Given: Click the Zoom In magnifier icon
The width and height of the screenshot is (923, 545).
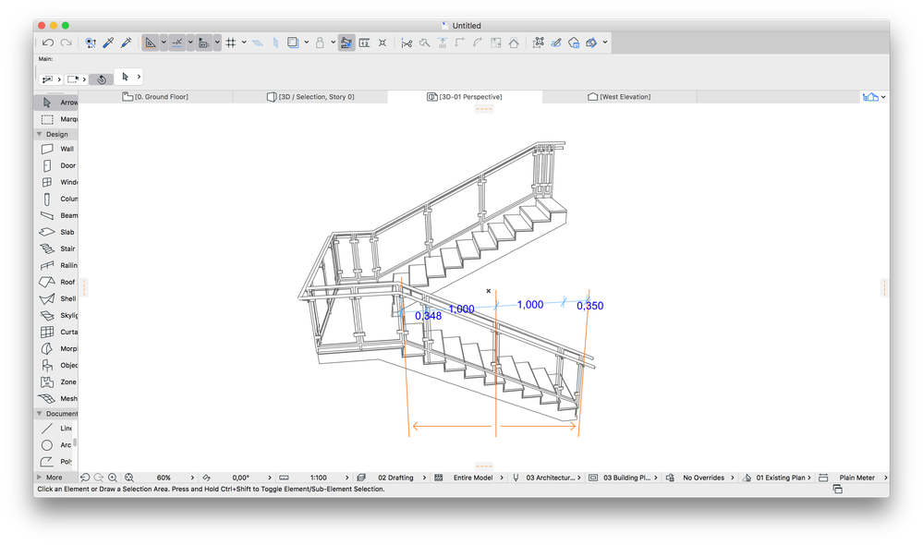Looking at the screenshot, I should pos(113,478).
